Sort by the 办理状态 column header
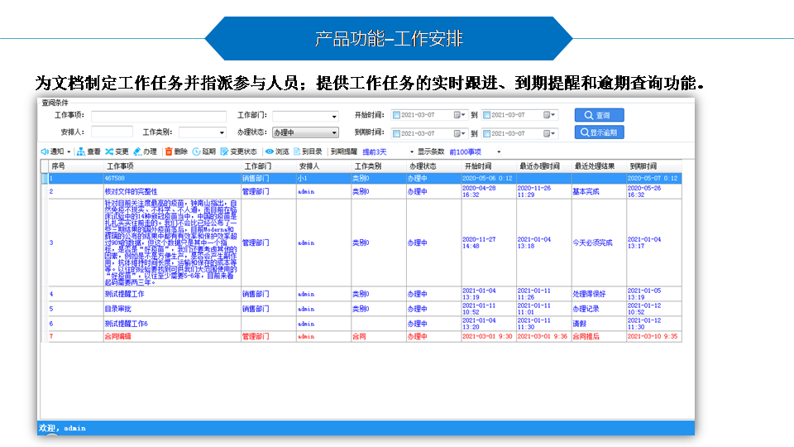This screenshot has width=794, height=447. pos(434,166)
